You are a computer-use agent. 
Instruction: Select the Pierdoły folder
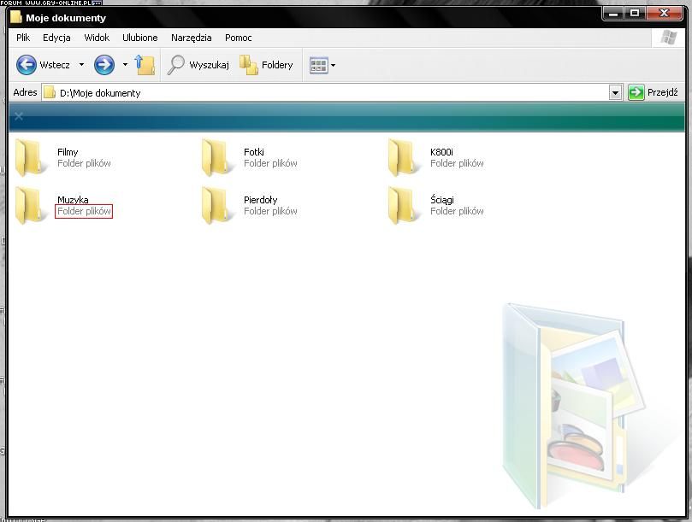pos(218,205)
